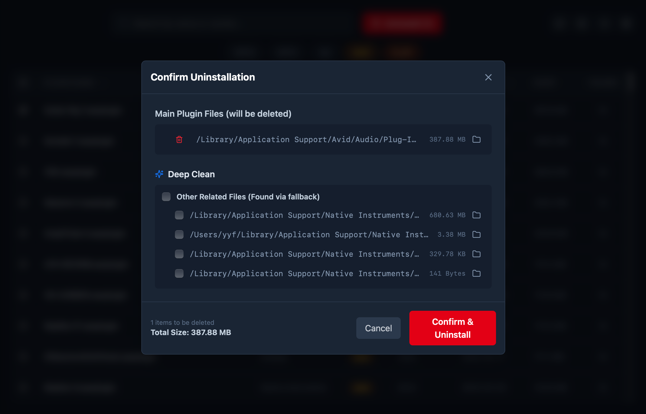Click the 329.78 KB size value
Screen dimensions: 646x414
click(448, 254)
